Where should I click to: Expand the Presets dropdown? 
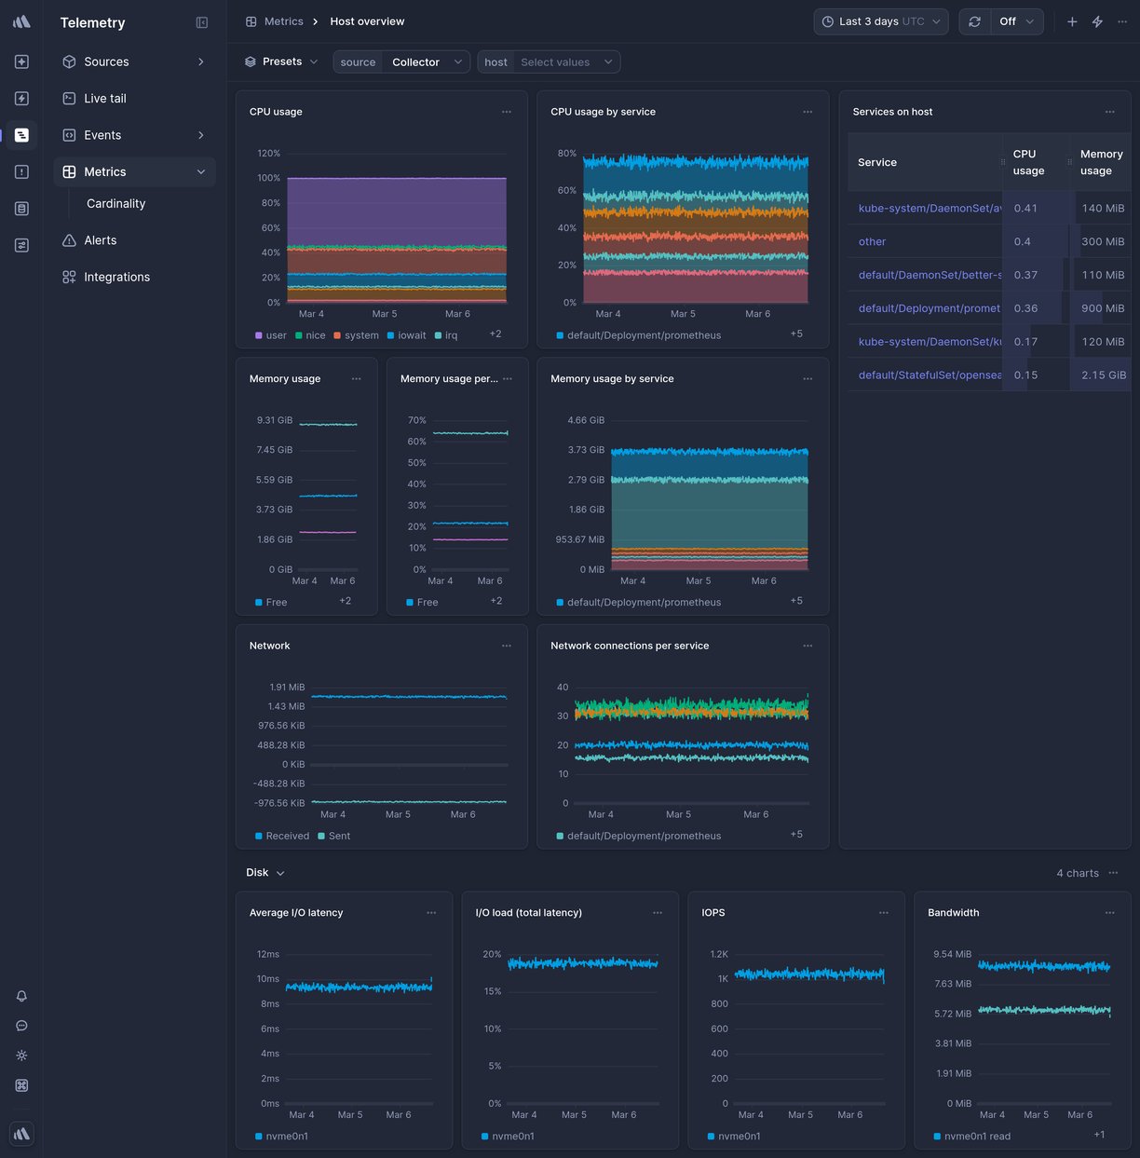(281, 61)
